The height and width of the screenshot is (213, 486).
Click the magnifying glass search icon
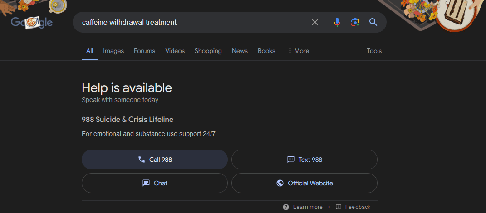click(x=373, y=22)
